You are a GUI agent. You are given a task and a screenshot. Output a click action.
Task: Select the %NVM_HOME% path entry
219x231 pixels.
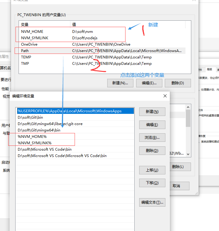[75, 137]
